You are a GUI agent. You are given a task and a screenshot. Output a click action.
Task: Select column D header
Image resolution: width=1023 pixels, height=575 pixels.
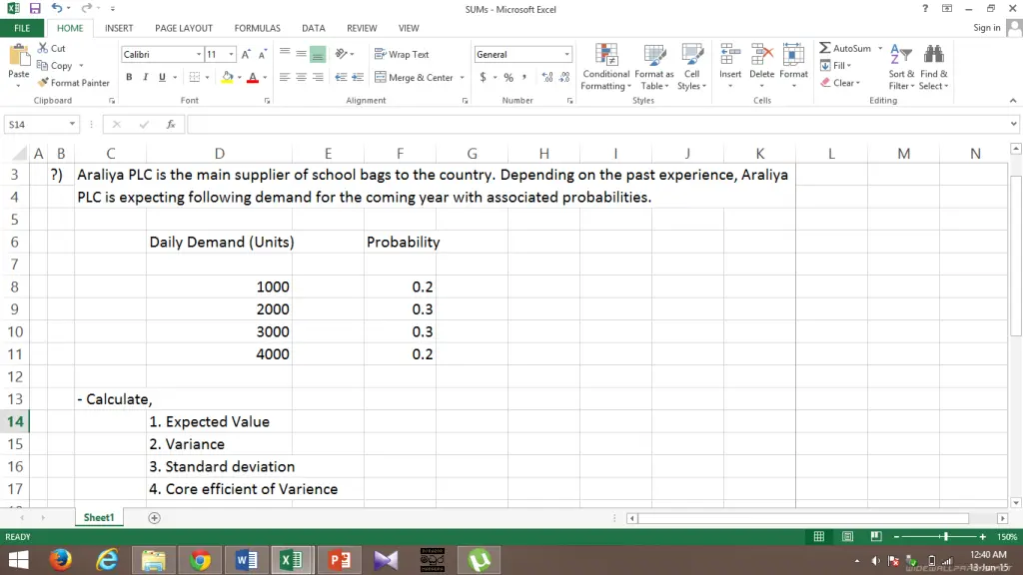pos(219,154)
